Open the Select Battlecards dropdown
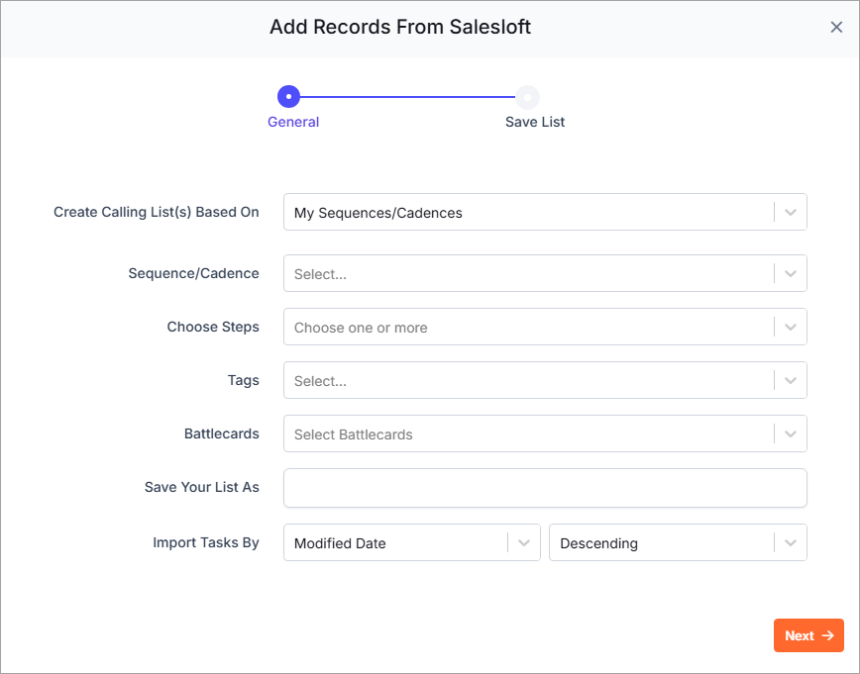This screenshot has height=674, width=860. 545,433
